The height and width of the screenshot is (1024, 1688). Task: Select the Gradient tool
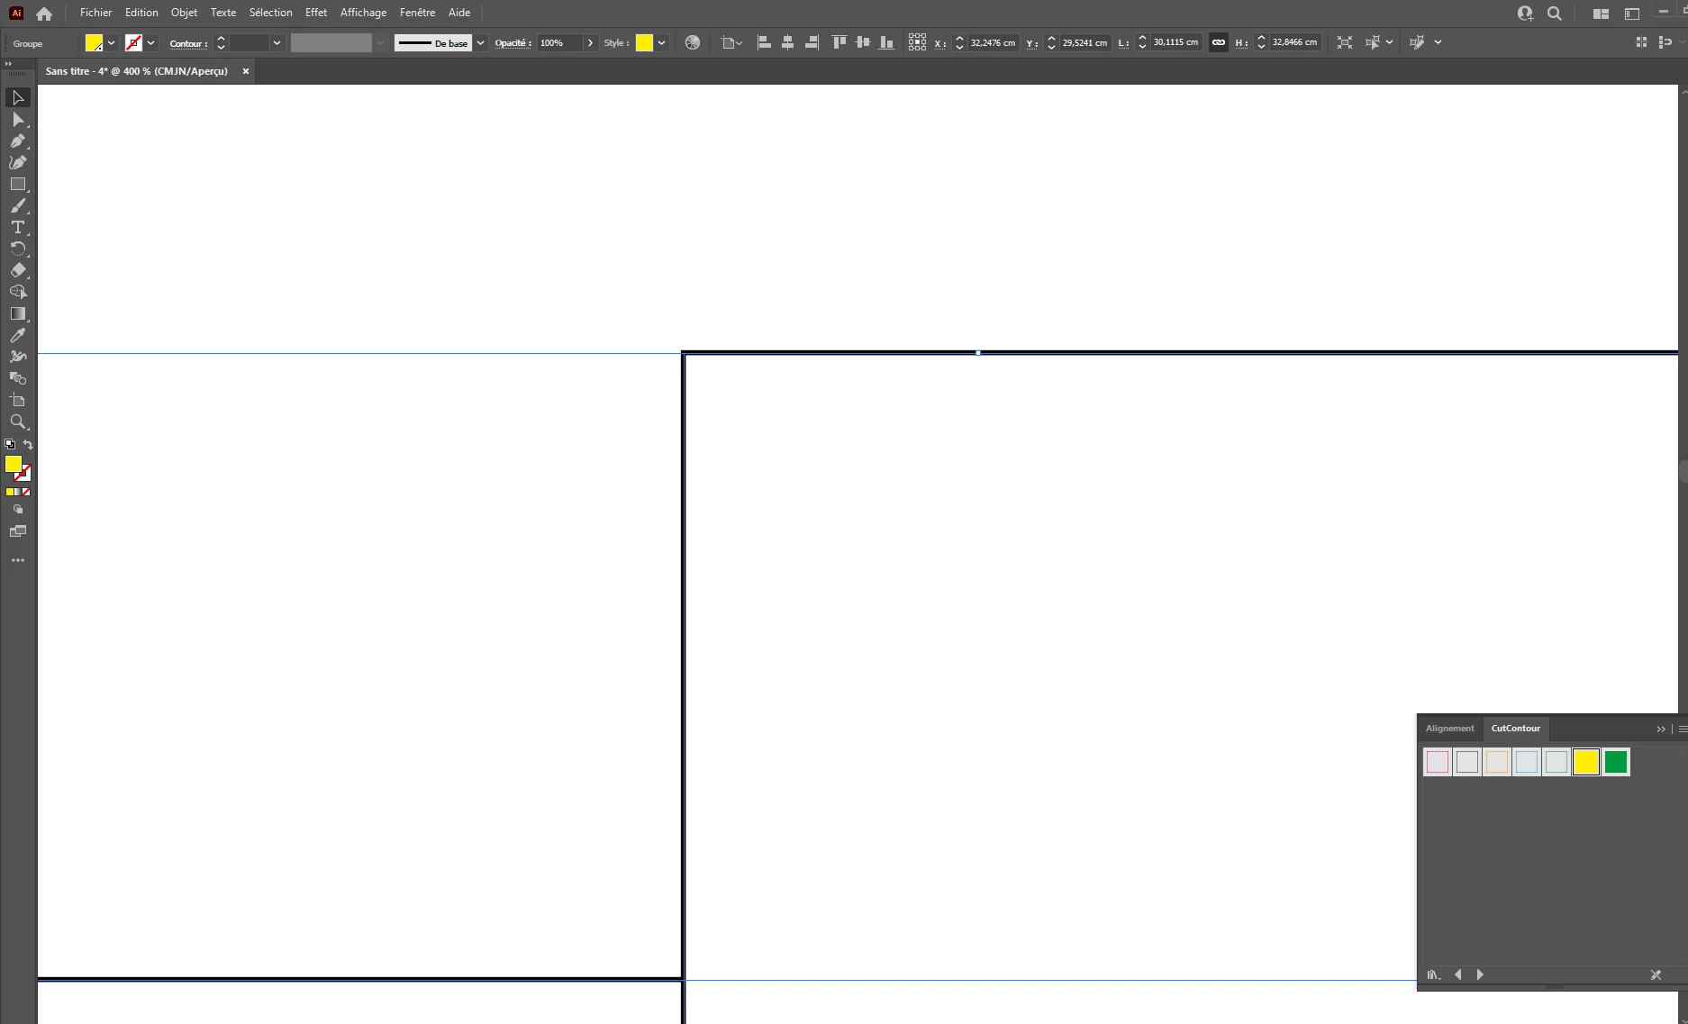pos(18,313)
